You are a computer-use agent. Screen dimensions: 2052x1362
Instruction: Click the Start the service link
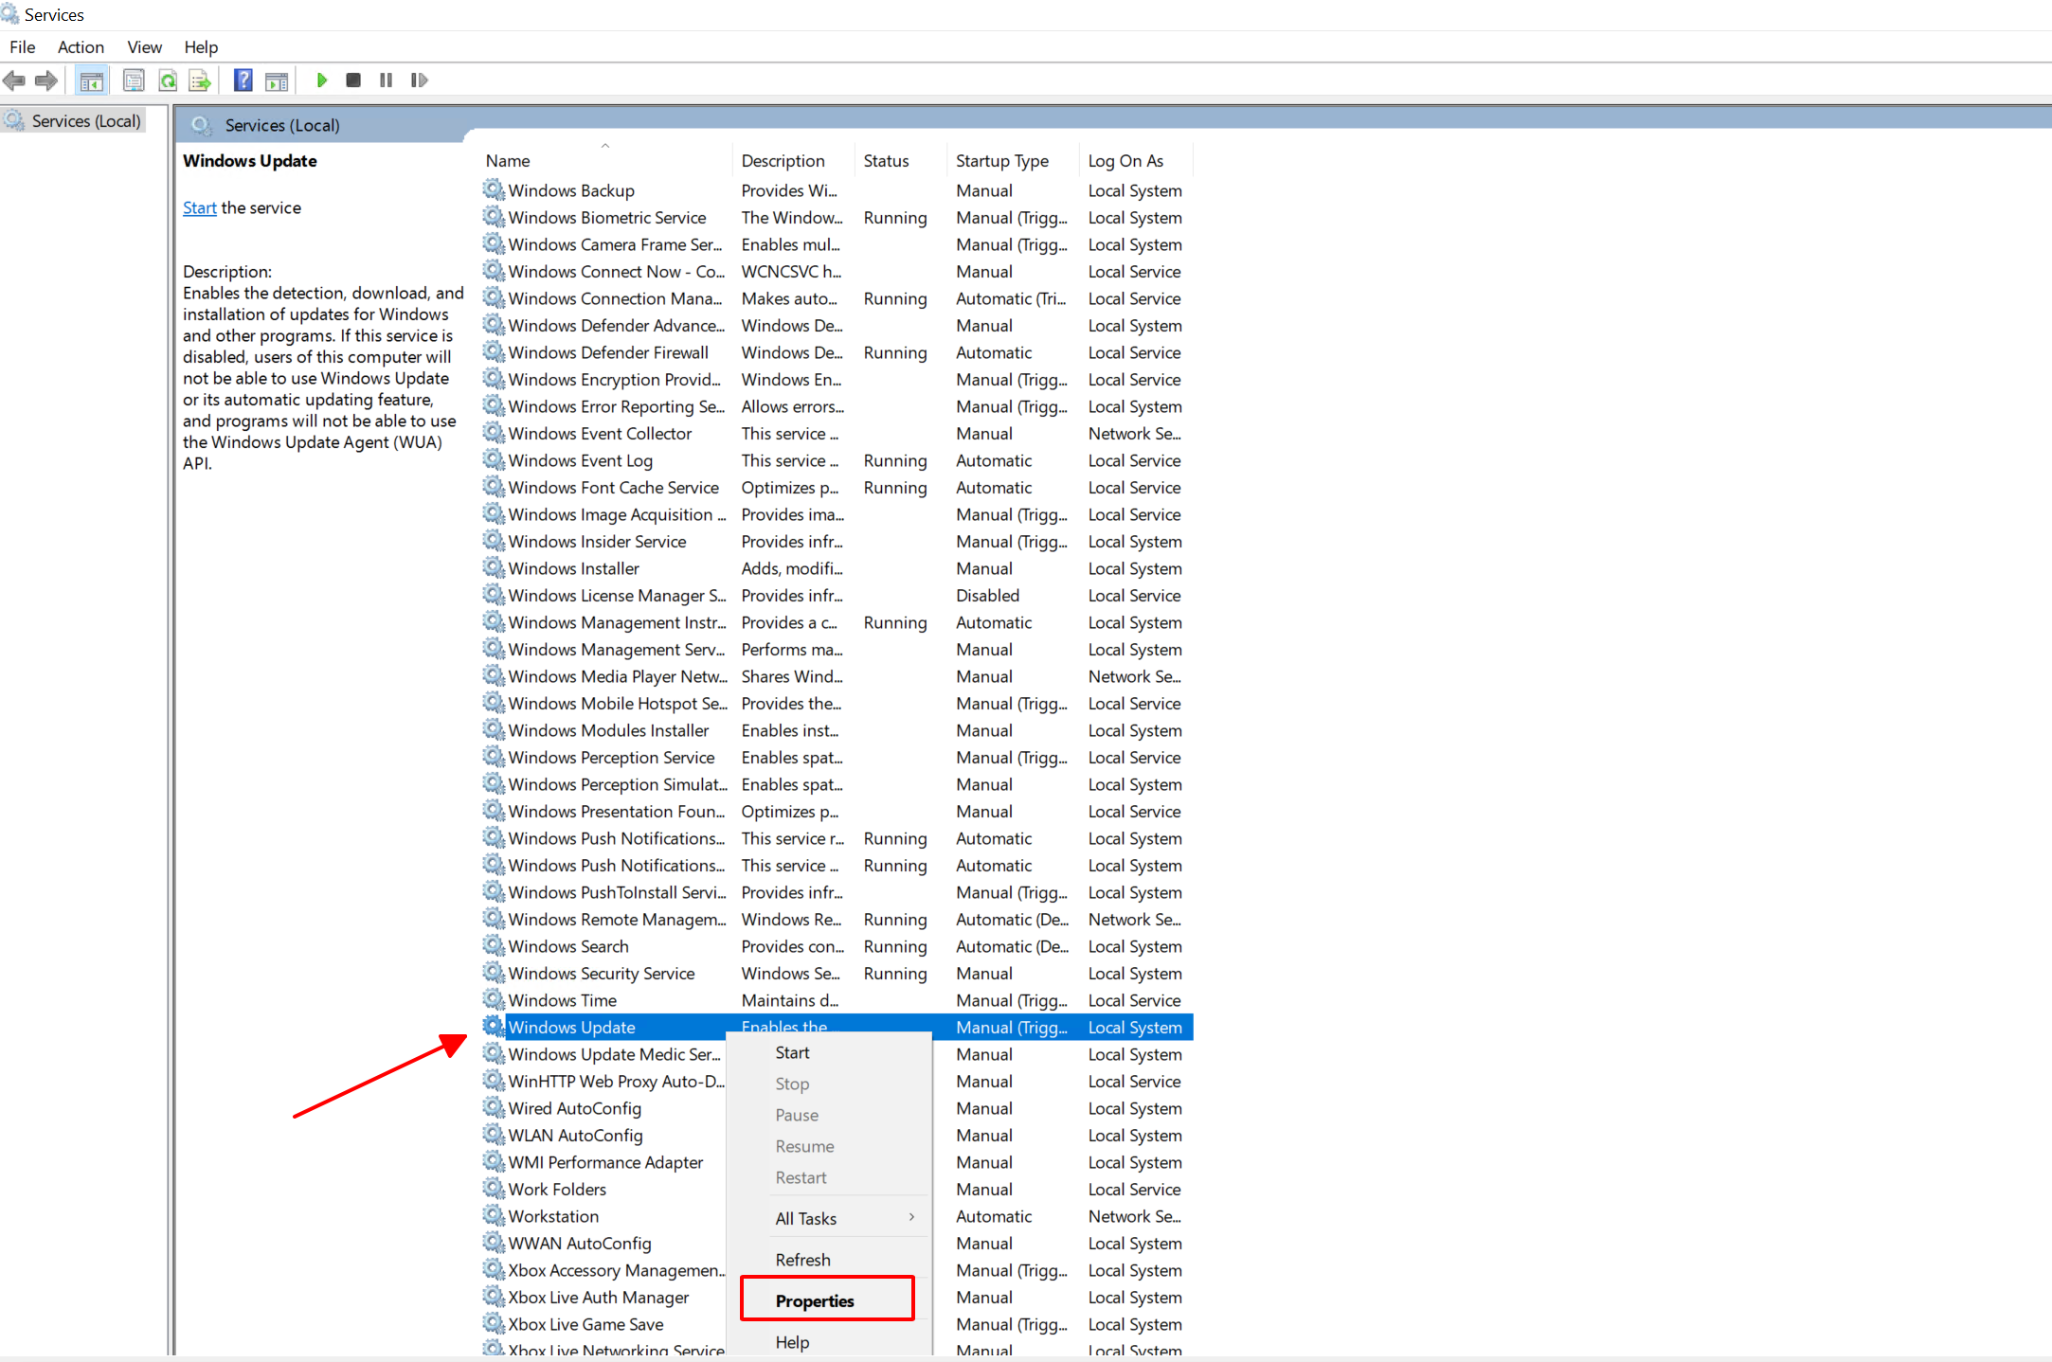coord(199,207)
